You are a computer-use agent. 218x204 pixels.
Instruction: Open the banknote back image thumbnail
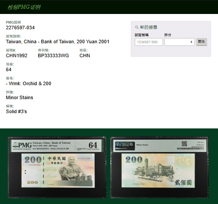(x=160, y=167)
